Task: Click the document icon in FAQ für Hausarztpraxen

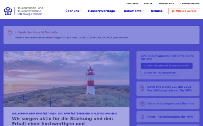Action: coord(145,73)
